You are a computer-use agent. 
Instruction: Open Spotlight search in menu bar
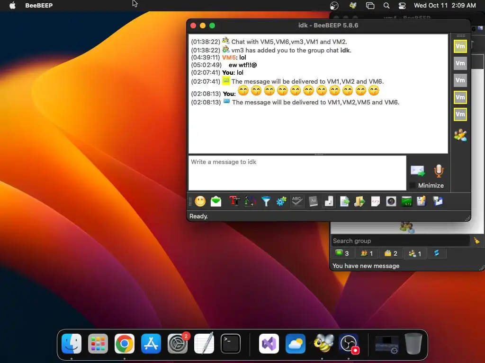point(386,6)
